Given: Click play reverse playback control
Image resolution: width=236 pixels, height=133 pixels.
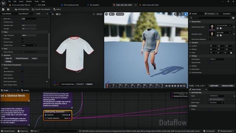Looking at the screenshot, I should tap(172, 86).
